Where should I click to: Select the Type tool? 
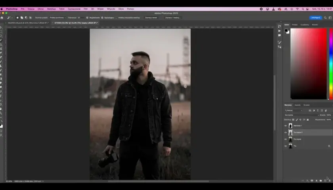pyautogui.click(x=1, y=96)
